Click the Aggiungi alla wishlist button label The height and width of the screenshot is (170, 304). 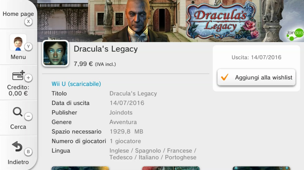tap(264, 77)
